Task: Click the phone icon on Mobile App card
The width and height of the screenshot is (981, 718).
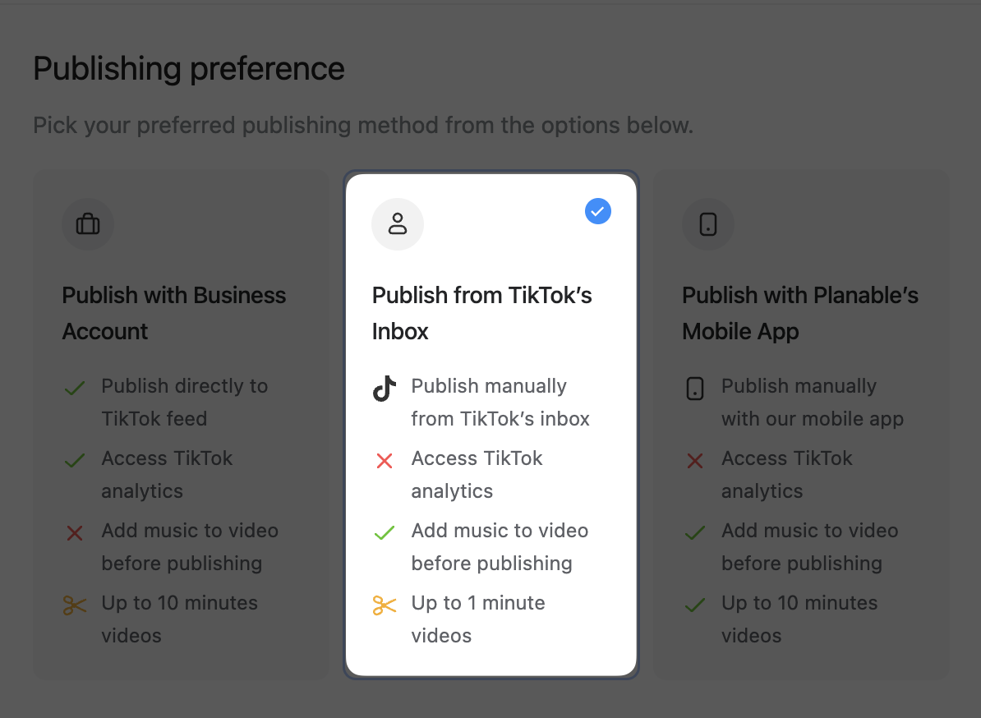Action: (708, 224)
